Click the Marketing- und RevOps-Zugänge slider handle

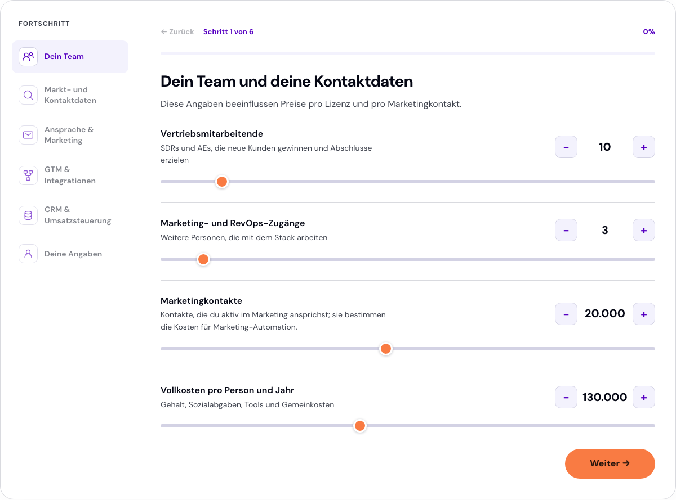click(x=203, y=259)
